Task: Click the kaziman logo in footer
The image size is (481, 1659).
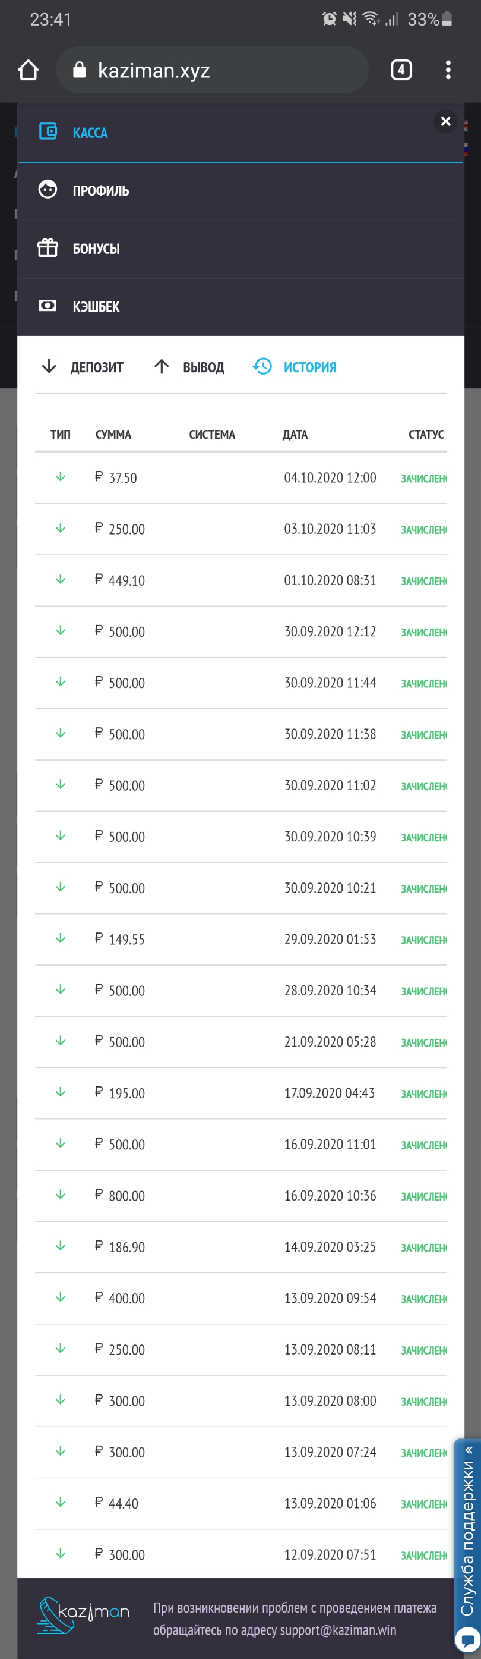Action: (x=83, y=1614)
